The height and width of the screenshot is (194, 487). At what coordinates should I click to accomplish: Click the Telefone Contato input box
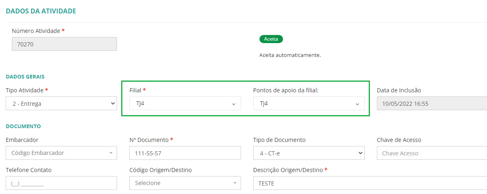61,183
